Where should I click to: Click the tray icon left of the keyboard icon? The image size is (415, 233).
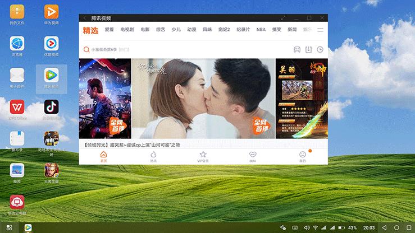point(283,227)
